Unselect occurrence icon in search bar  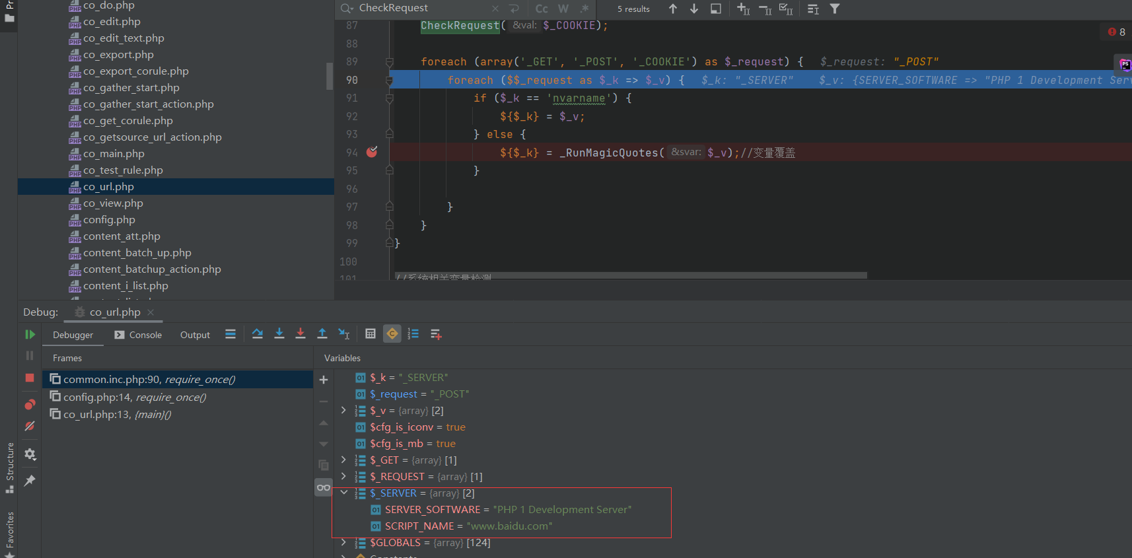[x=765, y=9]
